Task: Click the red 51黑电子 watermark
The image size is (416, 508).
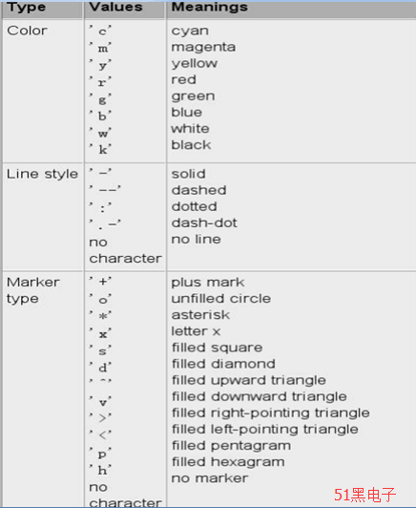Action: 364,495
